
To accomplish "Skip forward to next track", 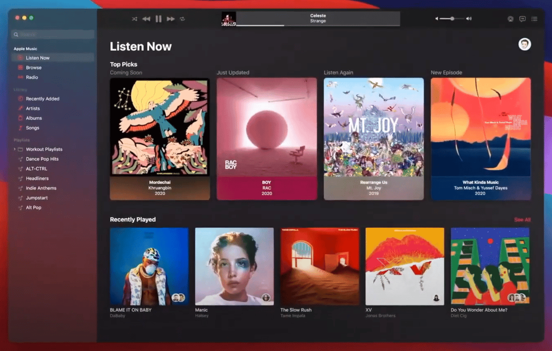I will click(x=171, y=19).
